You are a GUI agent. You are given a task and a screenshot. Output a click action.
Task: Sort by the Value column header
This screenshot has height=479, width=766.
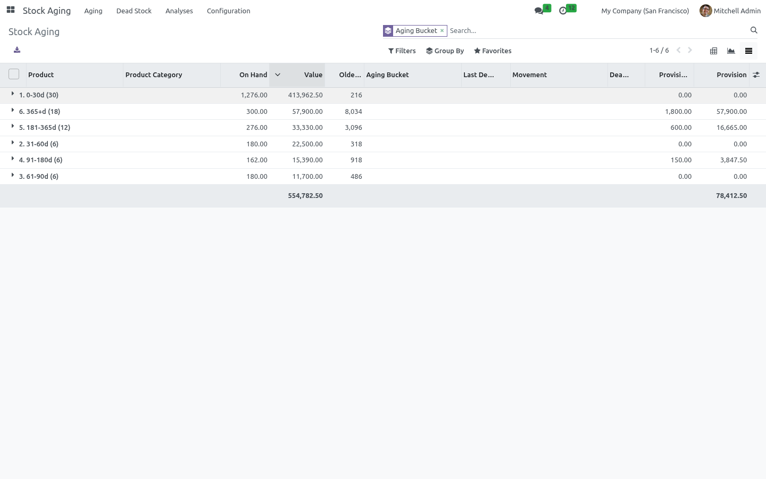click(297, 75)
